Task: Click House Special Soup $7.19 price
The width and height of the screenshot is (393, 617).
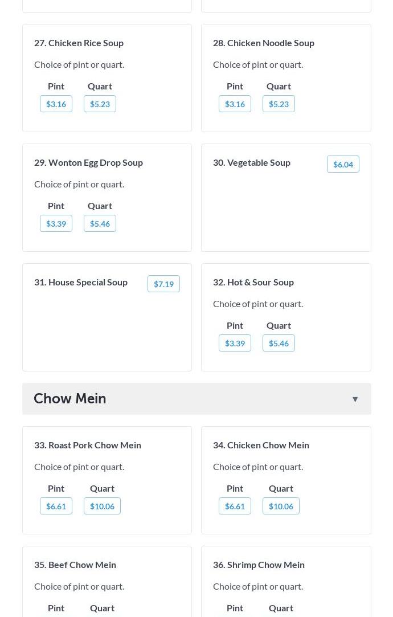Action: click(x=163, y=284)
